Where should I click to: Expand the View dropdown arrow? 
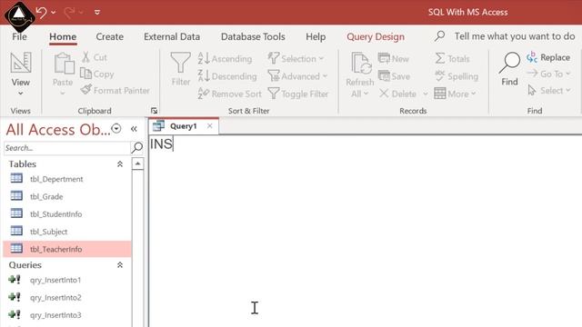coord(21,93)
